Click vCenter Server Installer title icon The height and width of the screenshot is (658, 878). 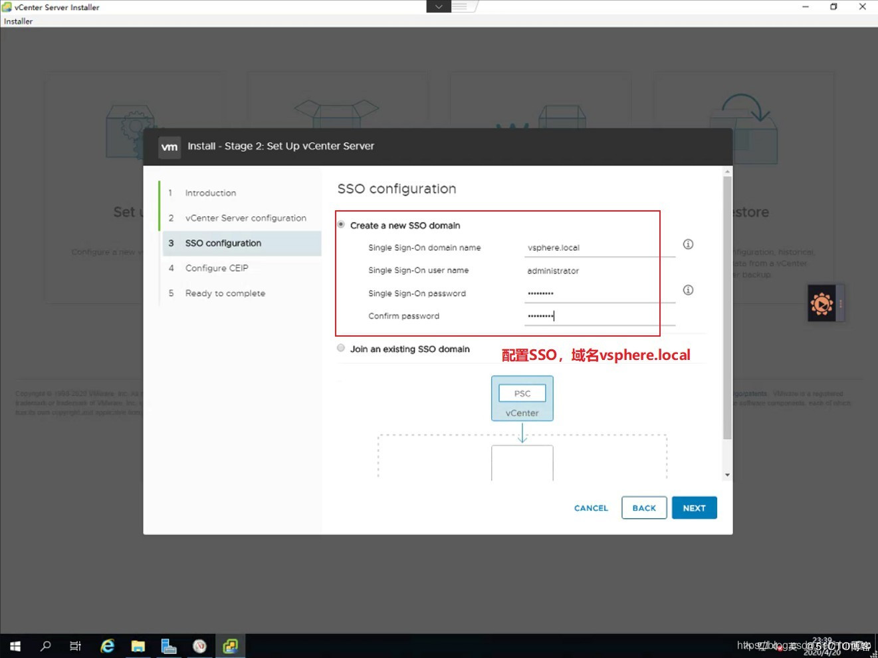pos(7,7)
